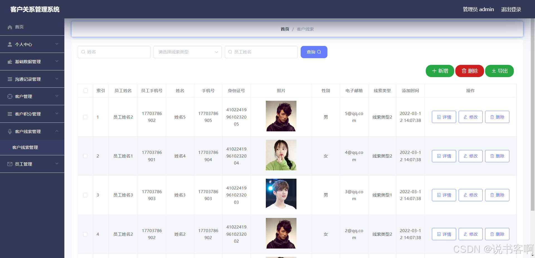Click the 删除 trash icon in row 1

492,117
